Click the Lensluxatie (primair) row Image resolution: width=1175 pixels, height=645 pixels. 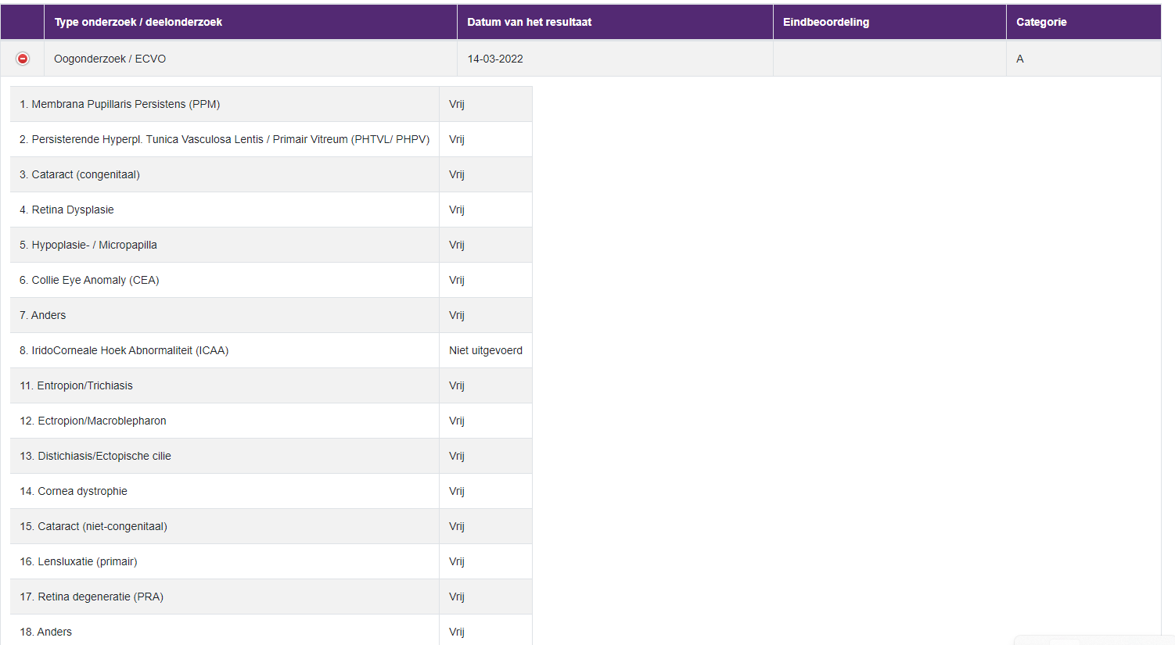click(x=78, y=561)
